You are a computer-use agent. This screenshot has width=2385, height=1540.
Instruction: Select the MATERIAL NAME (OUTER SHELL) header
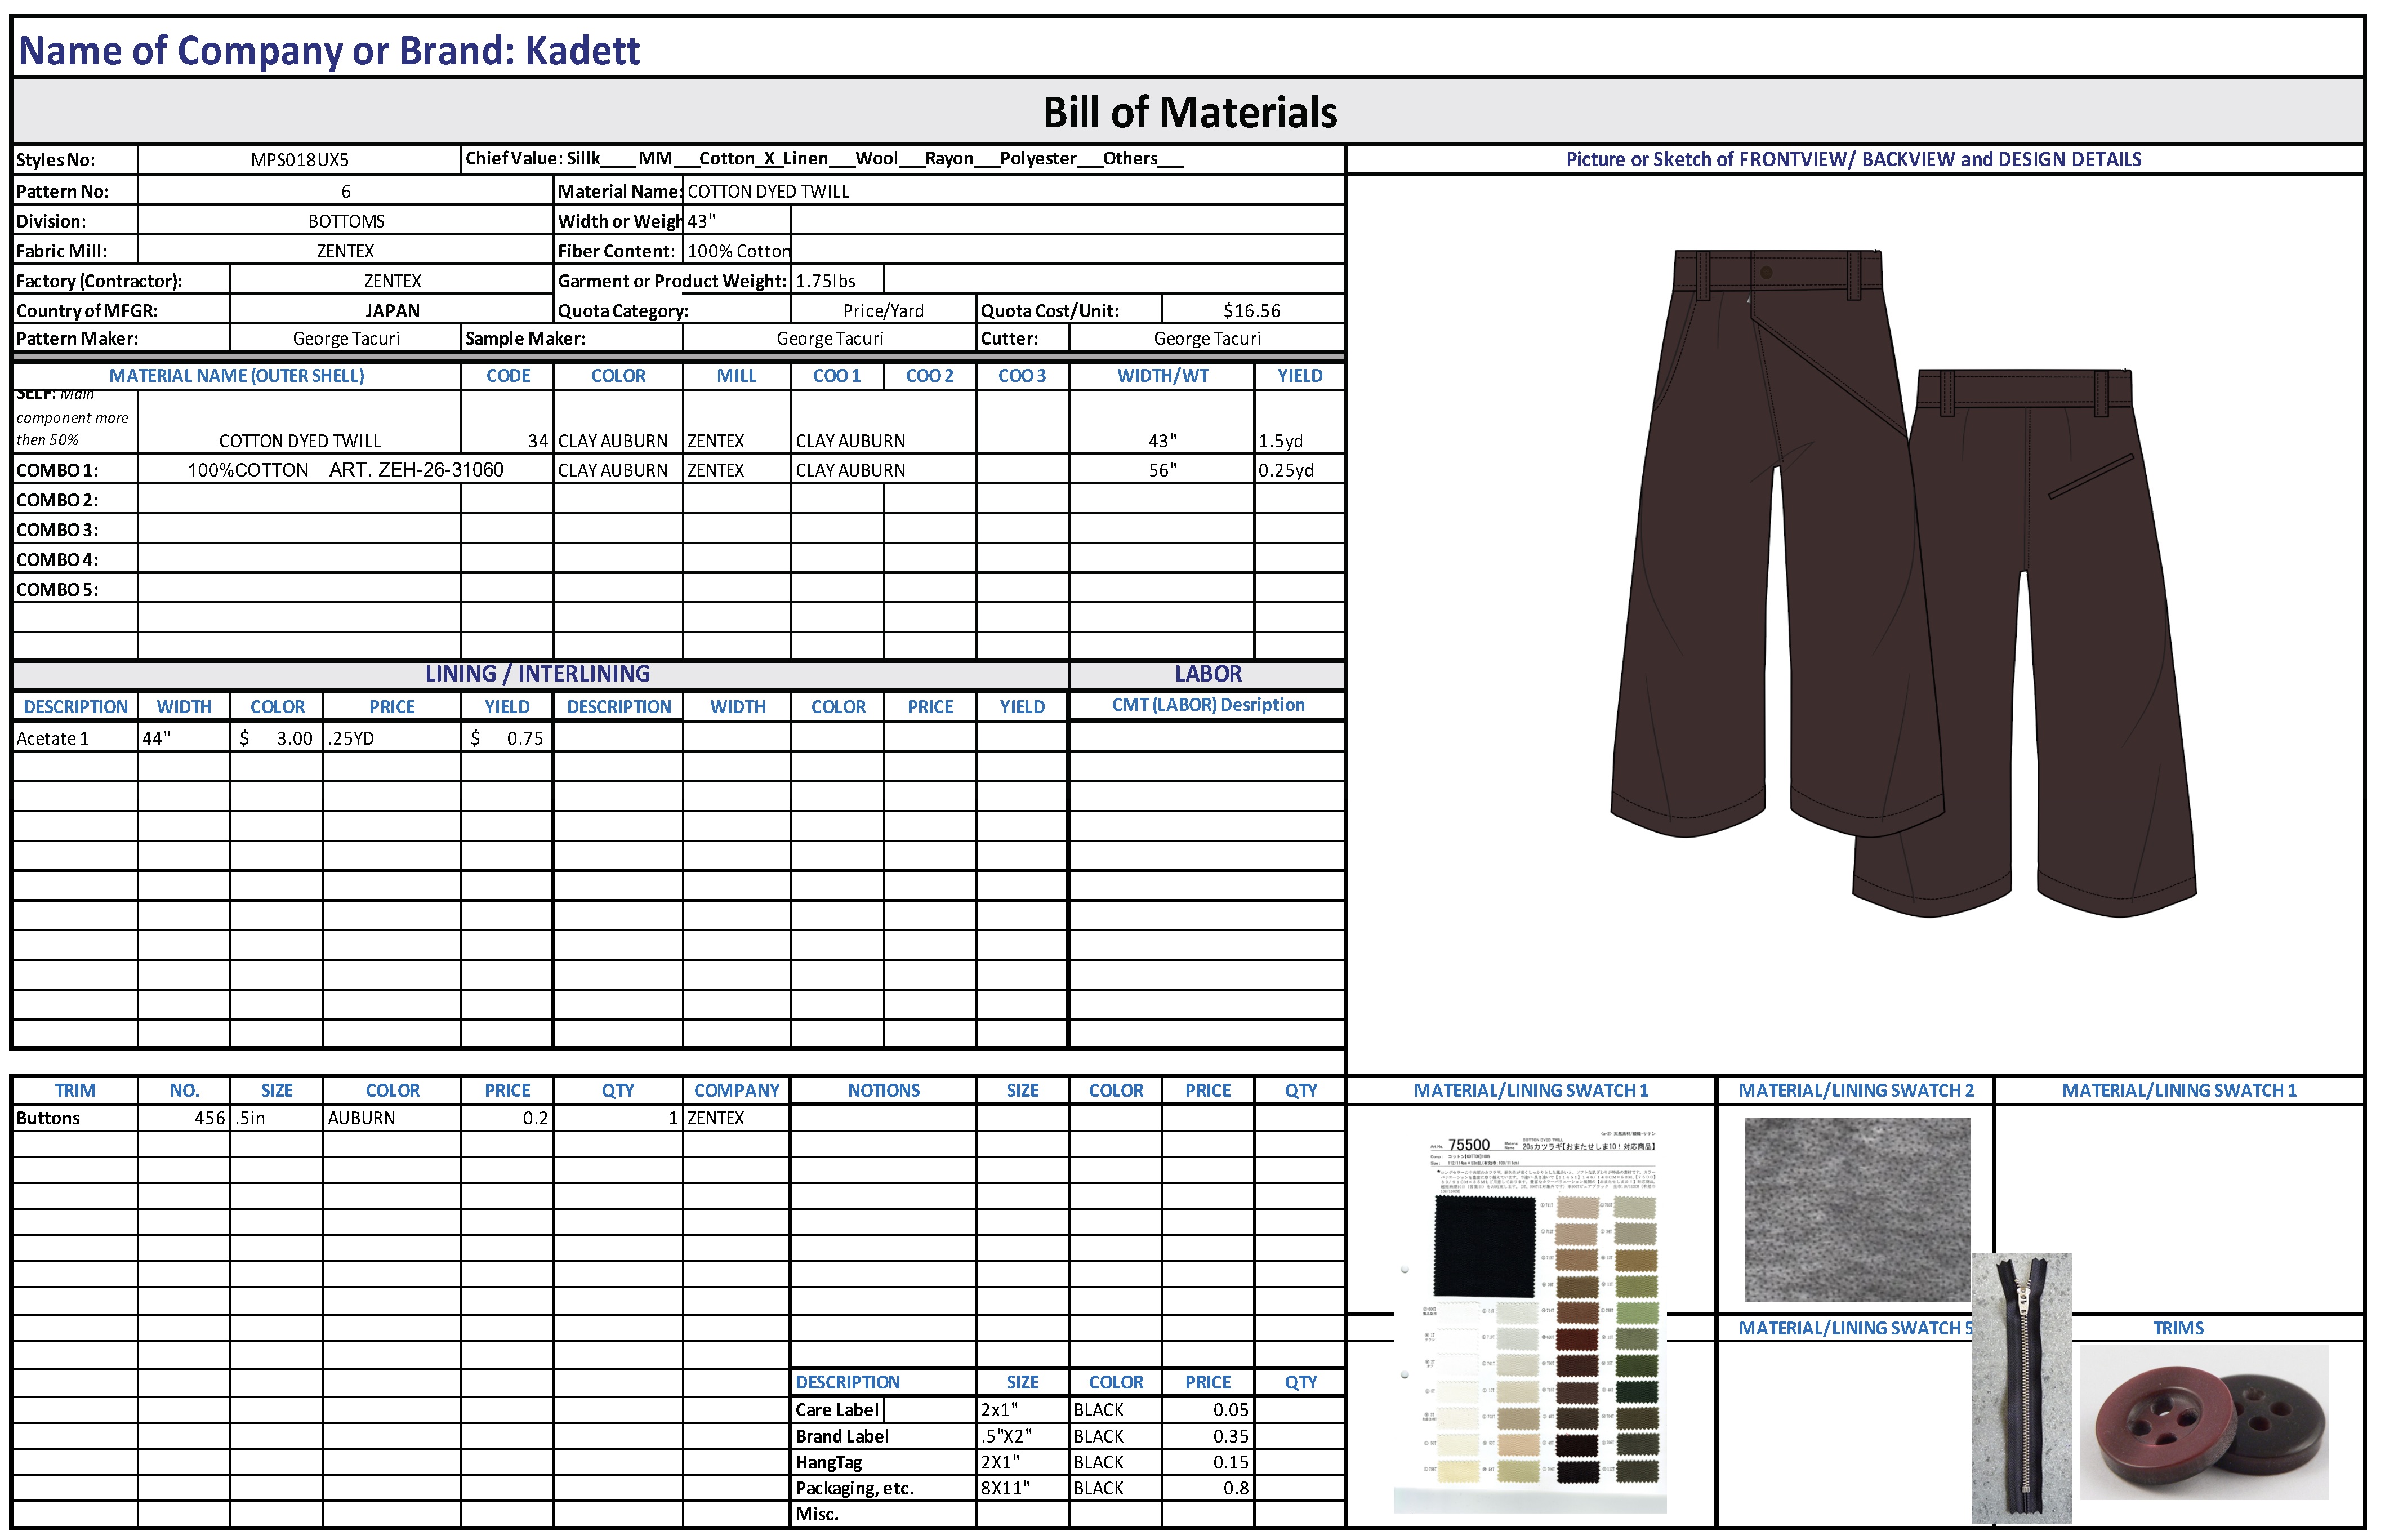(x=237, y=376)
